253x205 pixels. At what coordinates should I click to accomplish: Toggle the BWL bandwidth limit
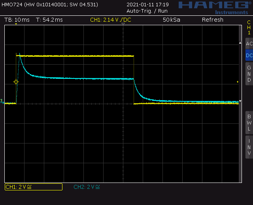249,123
